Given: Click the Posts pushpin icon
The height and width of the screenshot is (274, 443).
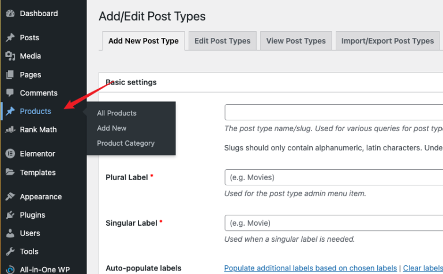Looking at the screenshot, I should [10, 38].
